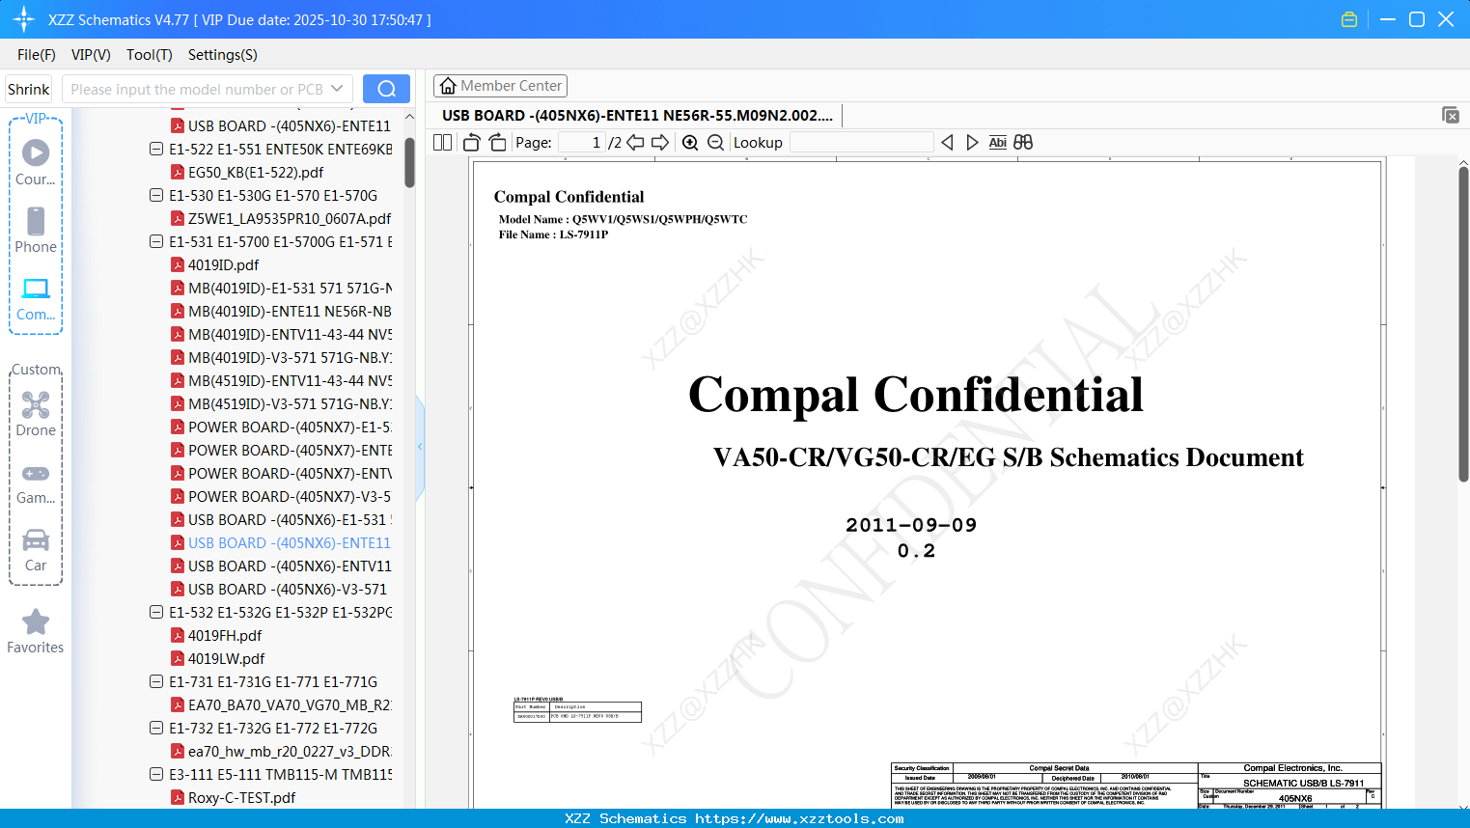The image size is (1470, 828).
Task: Open the Member Center button
Action: click(500, 86)
